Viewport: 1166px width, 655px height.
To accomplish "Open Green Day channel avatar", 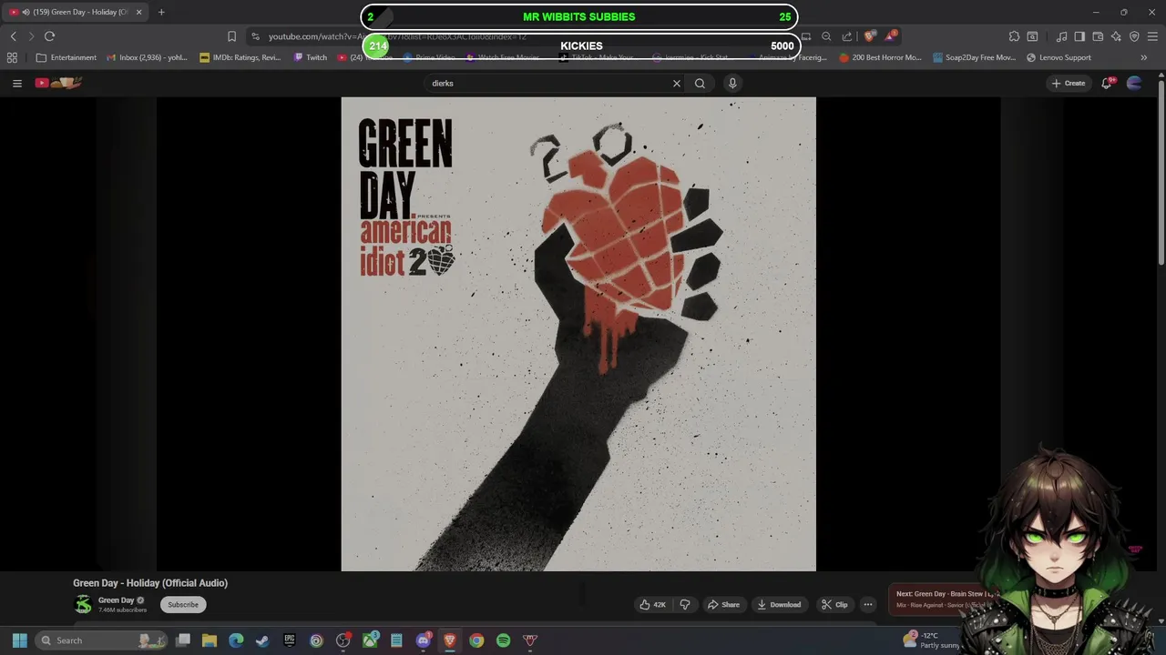I will (x=83, y=604).
